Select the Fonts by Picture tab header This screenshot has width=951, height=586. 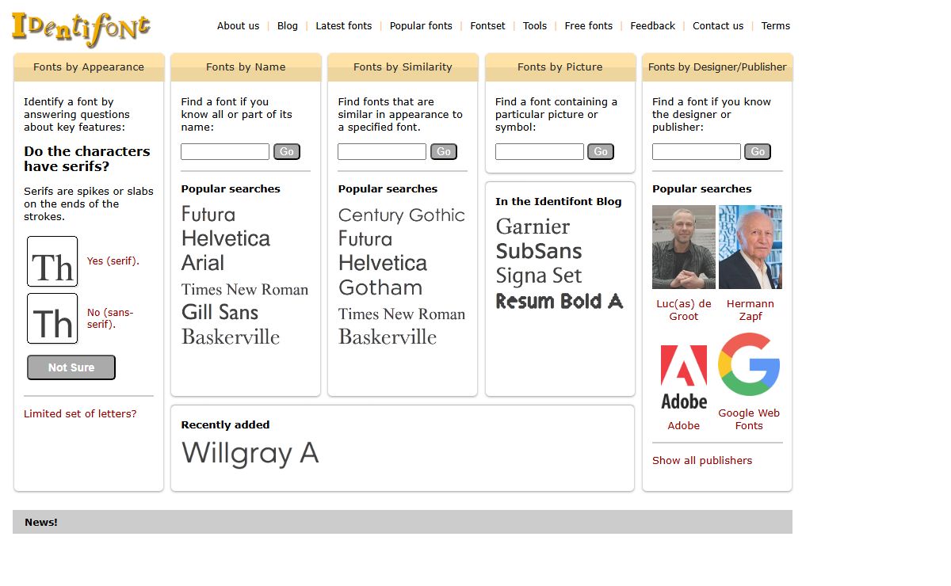tap(560, 67)
